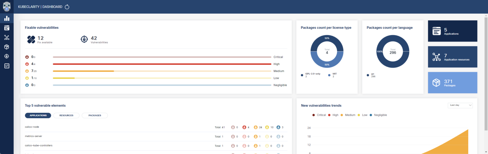
Task: Open Packages cube sidebar icon
Action: pyautogui.click(x=6, y=47)
